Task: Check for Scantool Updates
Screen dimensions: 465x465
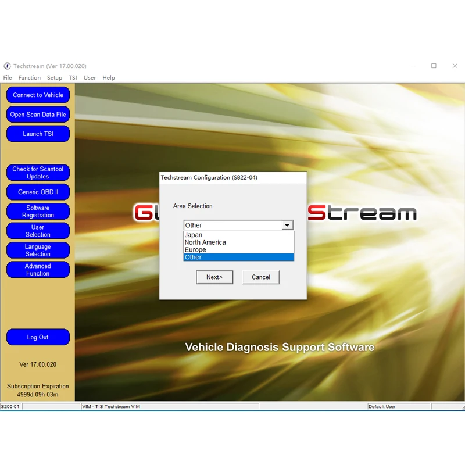Action: pyautogui.click(x=38, y=173)
